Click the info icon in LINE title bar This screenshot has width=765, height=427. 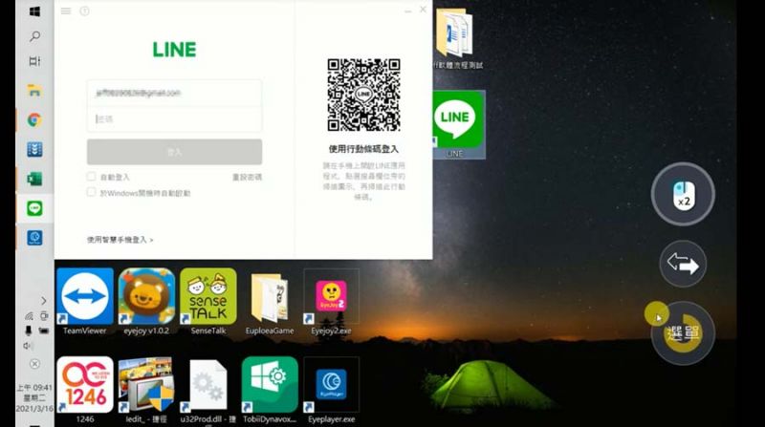(x=84, y=11)
